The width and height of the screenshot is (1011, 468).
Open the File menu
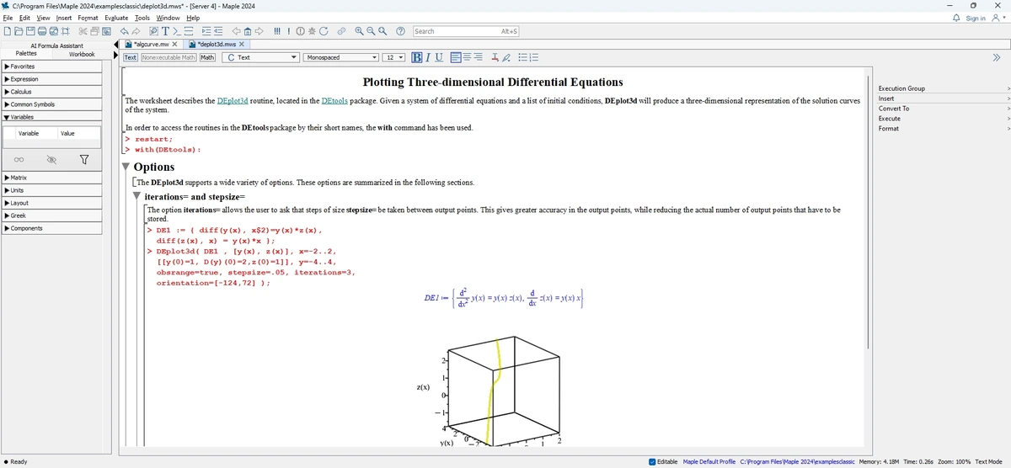8,18
